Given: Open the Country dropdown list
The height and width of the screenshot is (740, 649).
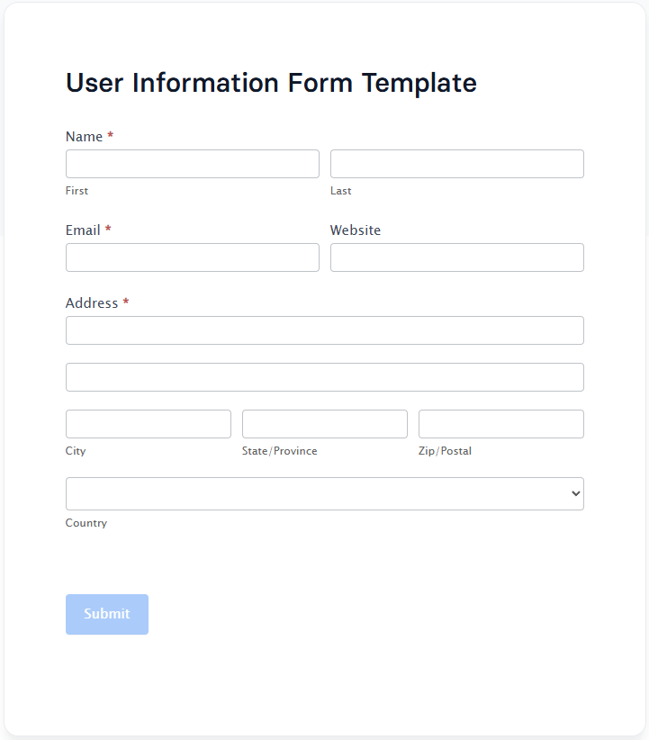Looking at the screenshot, I should point(324,494).
